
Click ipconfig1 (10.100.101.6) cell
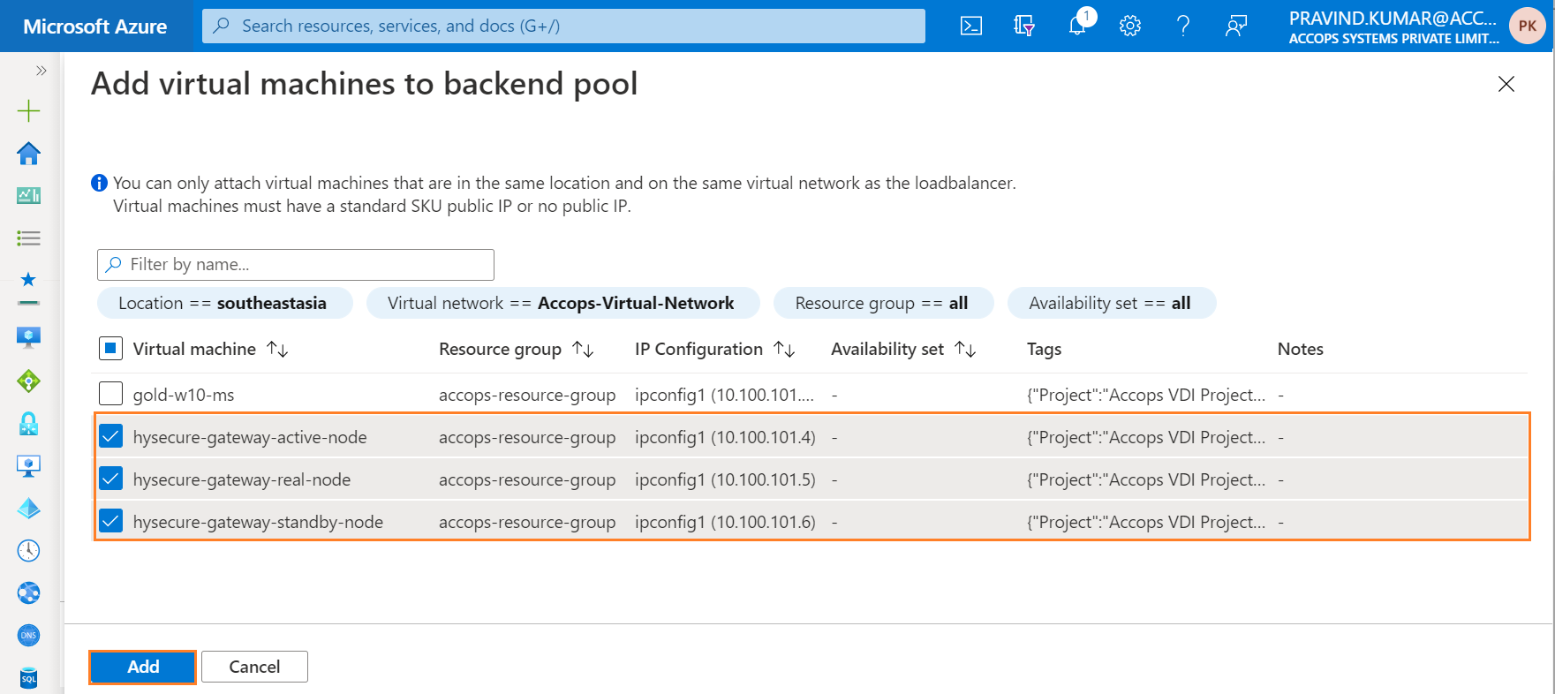725,522
